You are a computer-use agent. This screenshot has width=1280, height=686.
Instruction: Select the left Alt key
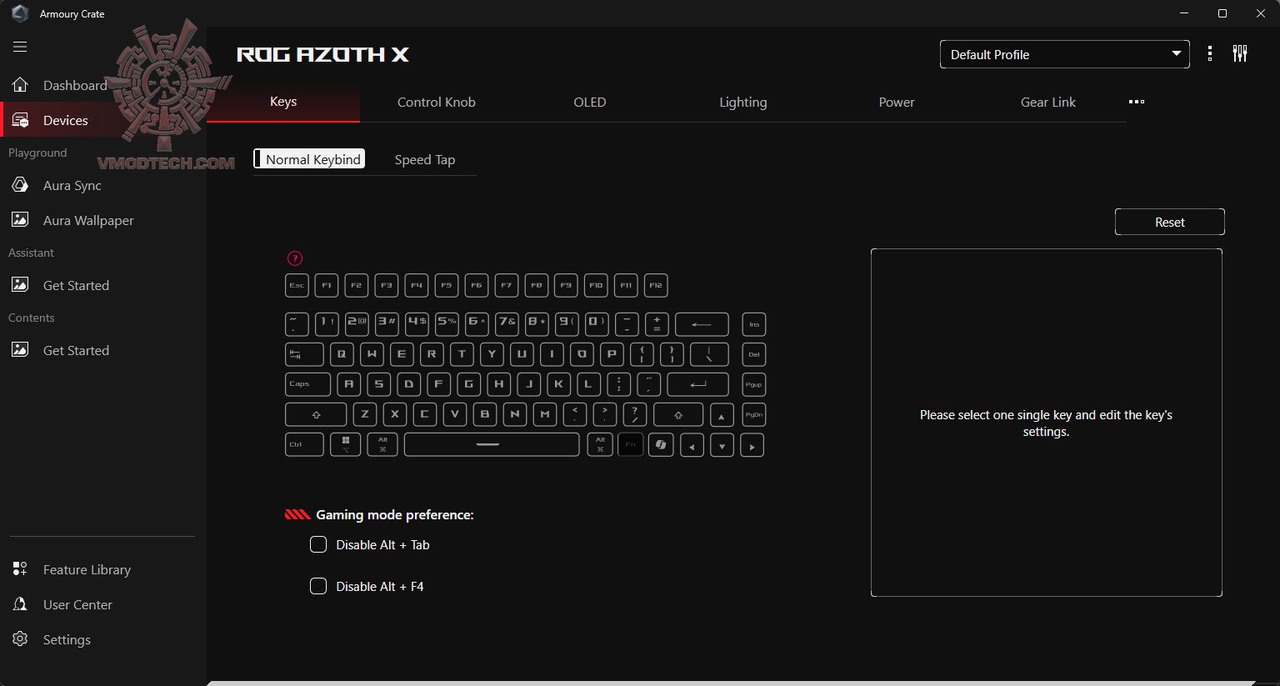click(382, 444)
